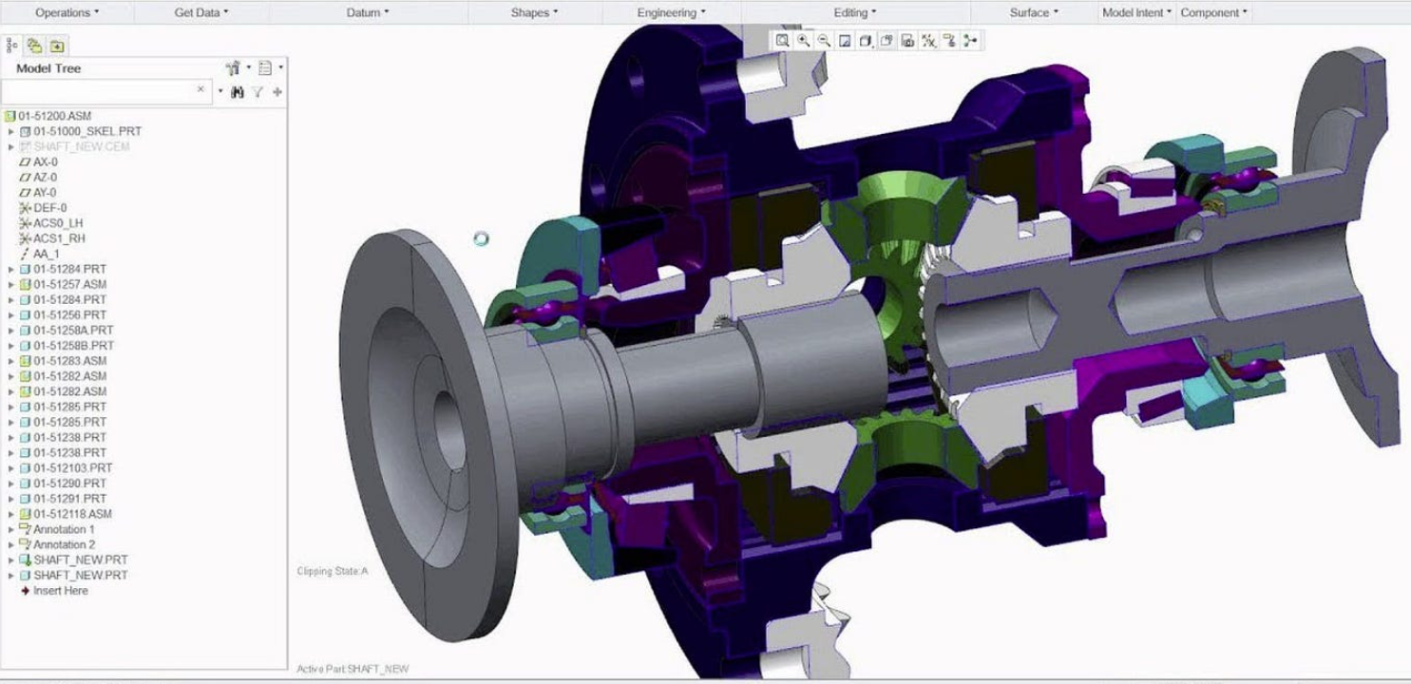Switch to the Favorites tab
The width and height of the screenshot is (1411, 684).
click(57, 46)
